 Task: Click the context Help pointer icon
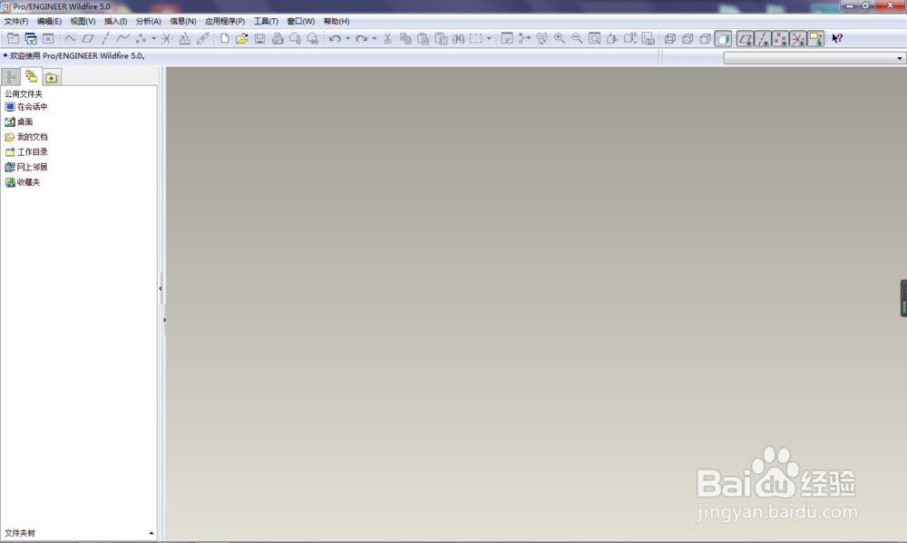[x=837, y=39]
